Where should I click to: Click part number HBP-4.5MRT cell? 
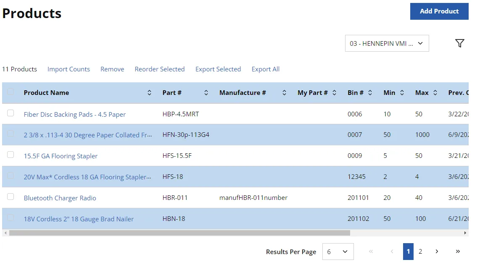coord(181,114)
